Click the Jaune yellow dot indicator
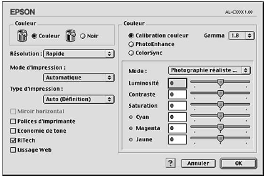This screenshot has height=176, width=265. click(x=131, y=140)
